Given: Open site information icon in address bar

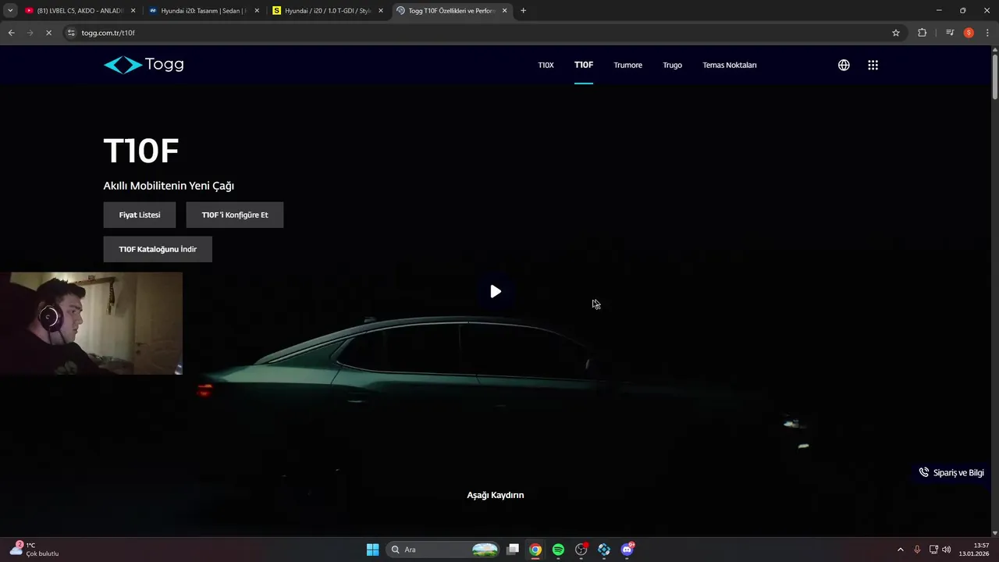Looking at the screenshot, I should [71, 33].
